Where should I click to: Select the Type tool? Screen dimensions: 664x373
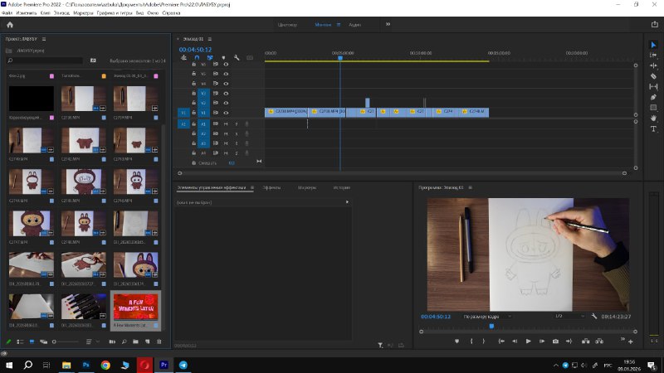click(653, 129)
